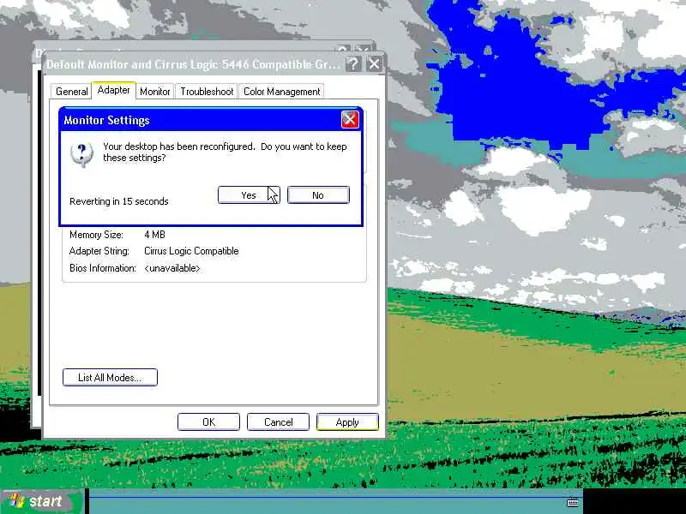This screenshot has width=686, height=514.
Task: Close the Cirrus Logic properties window
Action: point(375,63)
